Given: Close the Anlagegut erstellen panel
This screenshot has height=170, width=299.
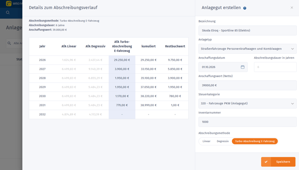Looking at the screenshot, I should 291,8.
